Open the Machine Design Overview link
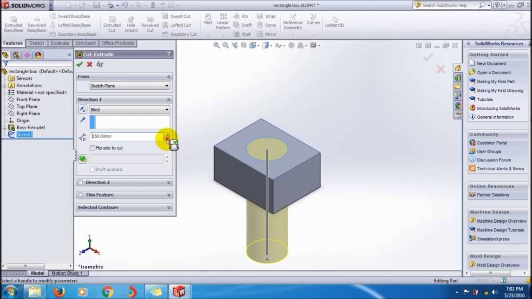This screenshot has height=299, width=532. click(501, 221)
